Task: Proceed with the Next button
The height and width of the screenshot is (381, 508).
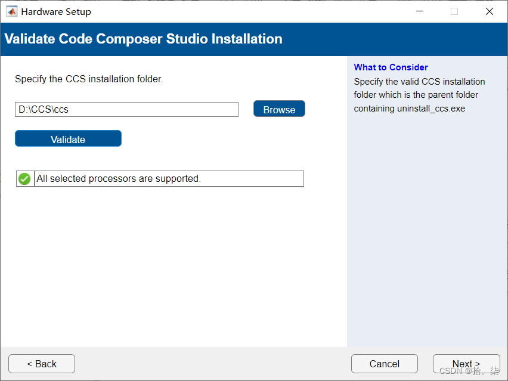Action: coord(466,364)
